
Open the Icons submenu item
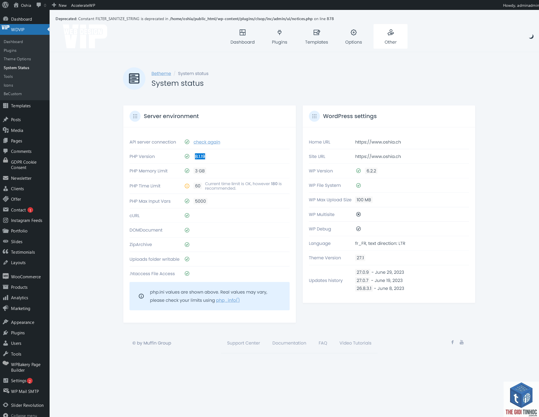coord(8,85)
